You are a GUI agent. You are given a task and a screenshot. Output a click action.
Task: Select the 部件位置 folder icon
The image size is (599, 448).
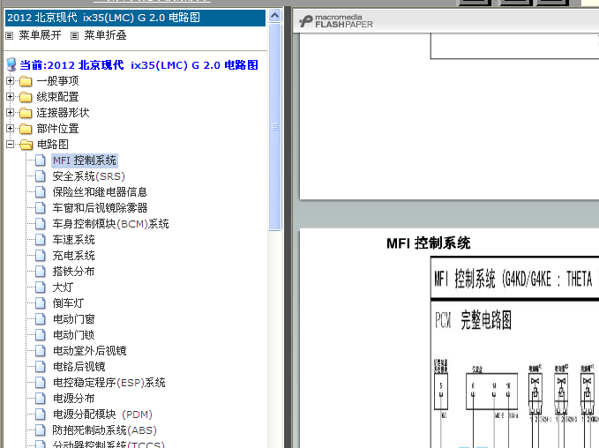(x=26, y=129)
